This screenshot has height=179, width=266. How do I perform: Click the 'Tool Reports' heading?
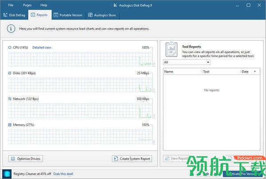(192, 46)
